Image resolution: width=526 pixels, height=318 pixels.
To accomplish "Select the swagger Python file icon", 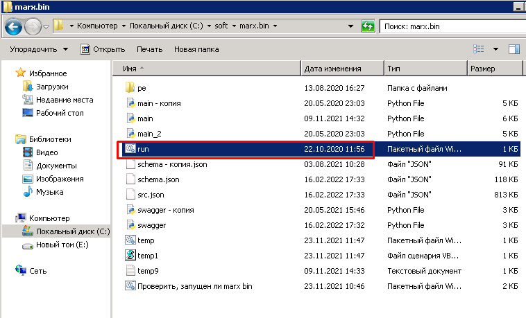I will click(x=130, y=225).
